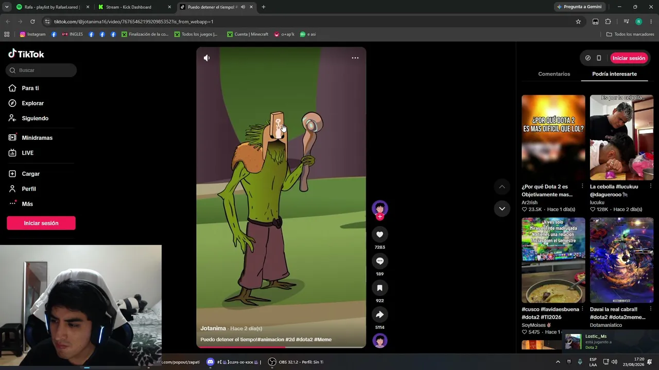Click the sidebar Iniciar sesión button
This screenshot has height=370, width=659.
tap(41, 223)
